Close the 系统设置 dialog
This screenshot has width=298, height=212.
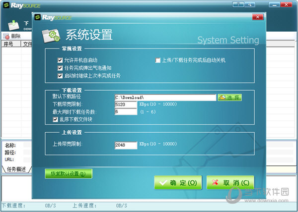click(258, 17)
